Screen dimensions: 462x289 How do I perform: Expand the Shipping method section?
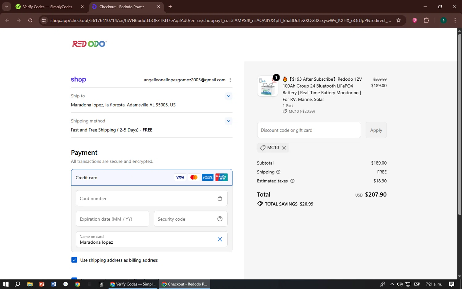pos(228,121)
